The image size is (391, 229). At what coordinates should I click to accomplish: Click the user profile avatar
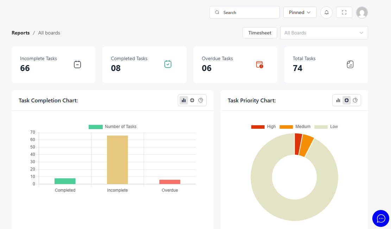click(x=362, y=12)
